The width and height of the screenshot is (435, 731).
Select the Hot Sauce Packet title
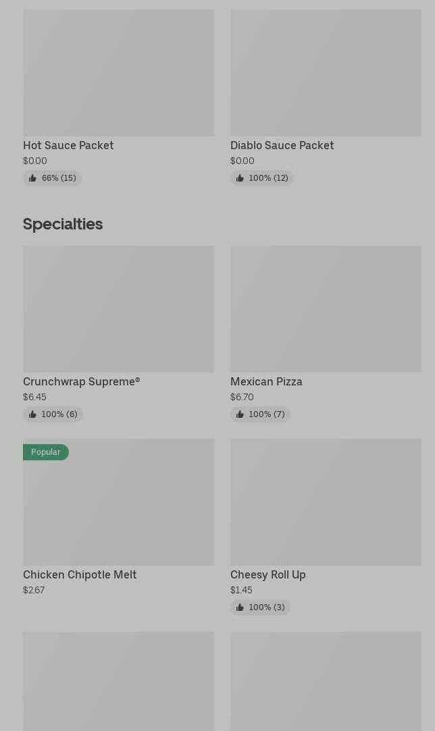tap(68, 145)
